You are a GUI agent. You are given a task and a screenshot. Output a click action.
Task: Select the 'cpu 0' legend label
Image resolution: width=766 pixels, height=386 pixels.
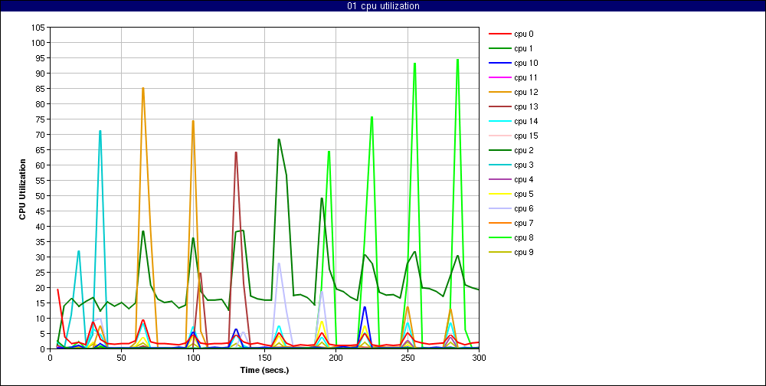click(524, 34)
